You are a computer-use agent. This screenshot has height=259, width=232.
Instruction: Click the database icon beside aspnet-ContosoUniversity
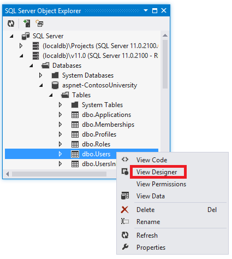55,85
